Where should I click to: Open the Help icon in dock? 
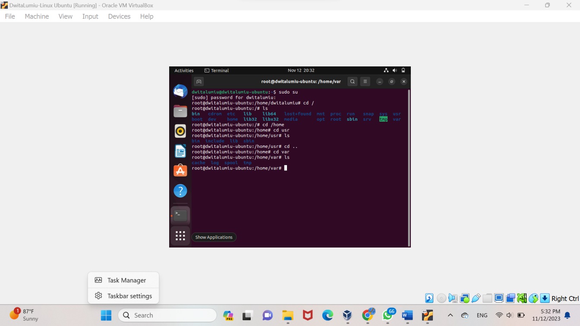(180, 191)
